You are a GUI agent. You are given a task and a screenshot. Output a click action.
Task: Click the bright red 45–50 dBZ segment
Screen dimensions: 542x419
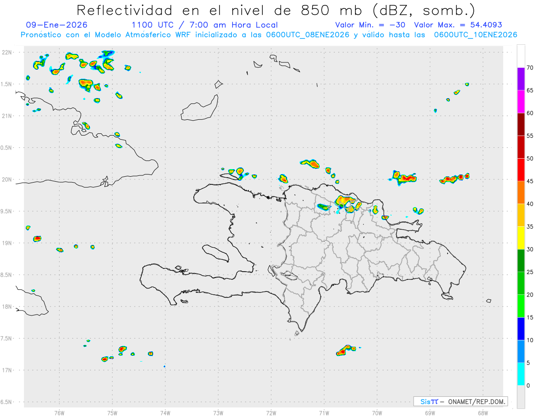pos(521,170)
